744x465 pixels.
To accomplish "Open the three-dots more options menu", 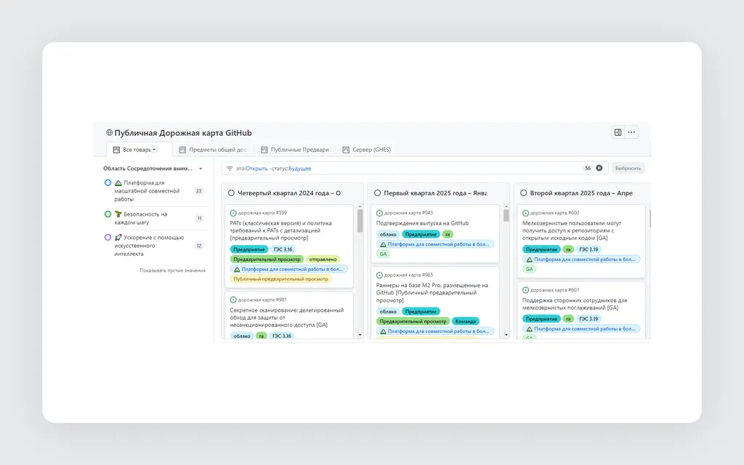I will coord(631,132).
